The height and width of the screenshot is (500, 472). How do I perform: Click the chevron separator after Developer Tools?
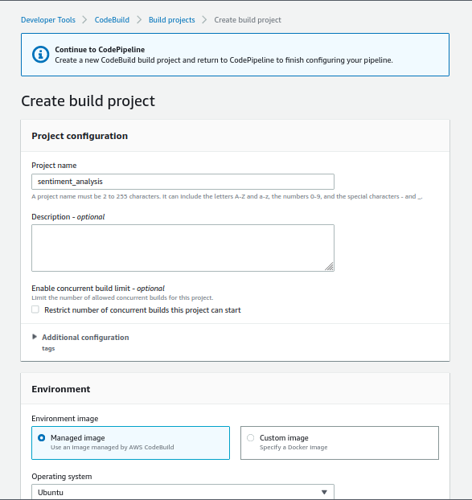click(85, 20)
